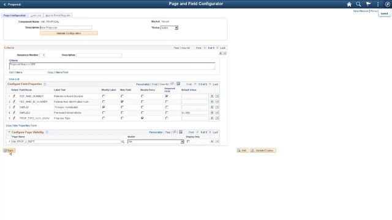Screen dimensions: 392x220
Task: Add row after field row 1
Action: click(x=212, y=96)
